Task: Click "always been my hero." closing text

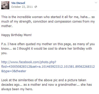Action: coord(17,89)
